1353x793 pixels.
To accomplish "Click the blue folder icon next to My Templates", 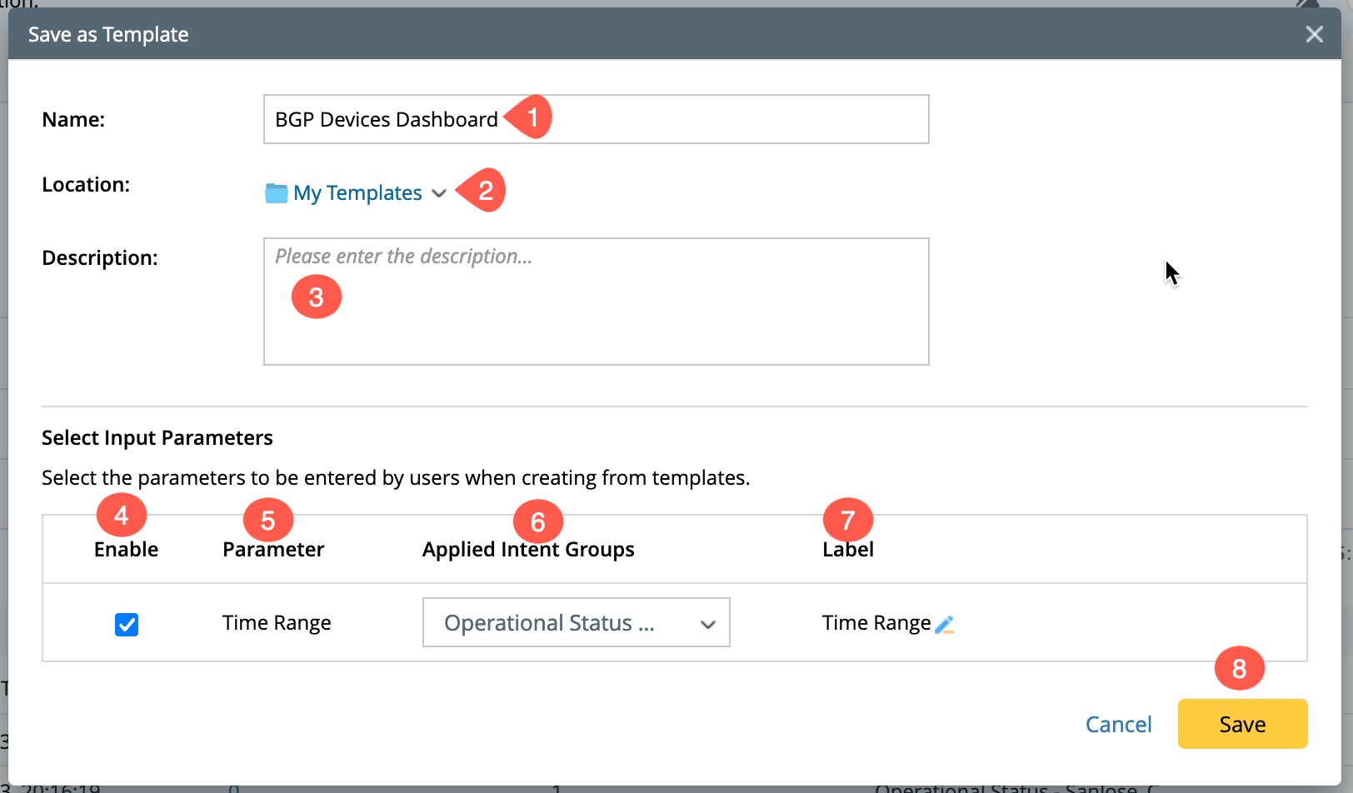I will (x=276, y=193).
